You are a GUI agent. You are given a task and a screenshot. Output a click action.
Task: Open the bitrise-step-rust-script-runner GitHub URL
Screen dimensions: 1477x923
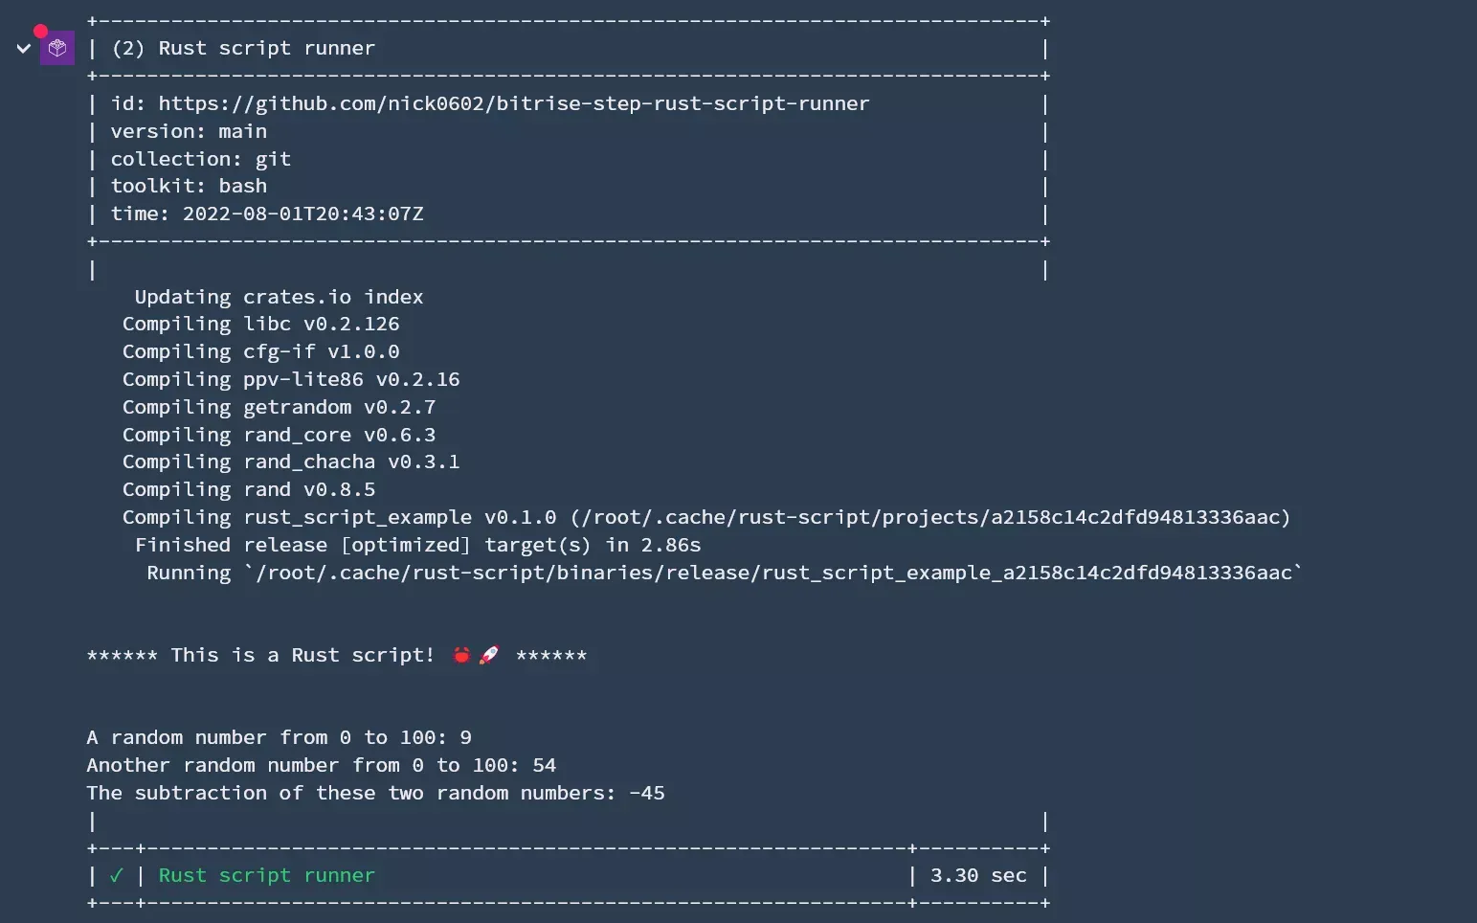[514, 103]
